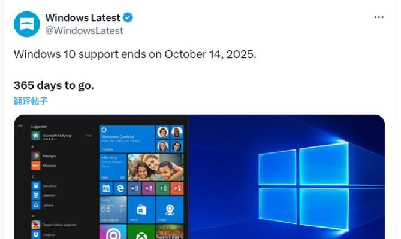Open the family photo tile

point(155,167)
